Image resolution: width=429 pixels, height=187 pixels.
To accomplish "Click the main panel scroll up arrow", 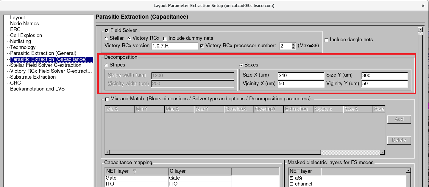I will 420,30.
